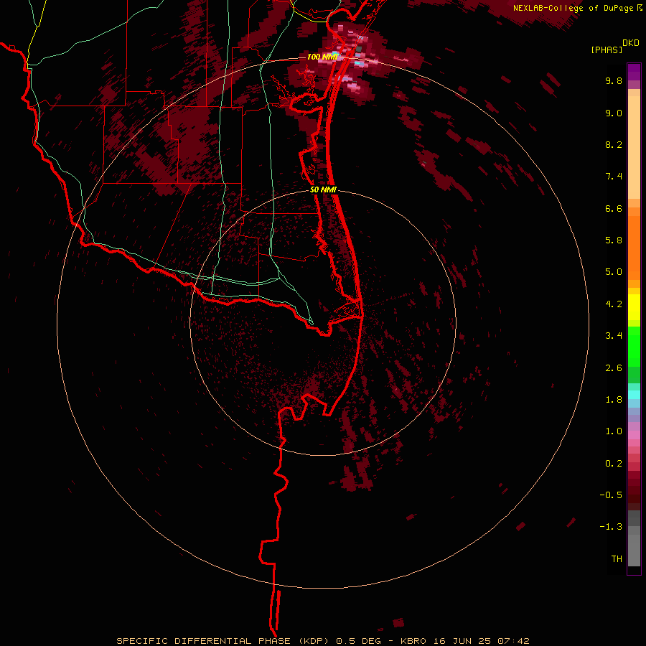Click the KBRO station identifier
This screenshot has height=646, width=646.
pyautogui.click(x=413, y=641)
